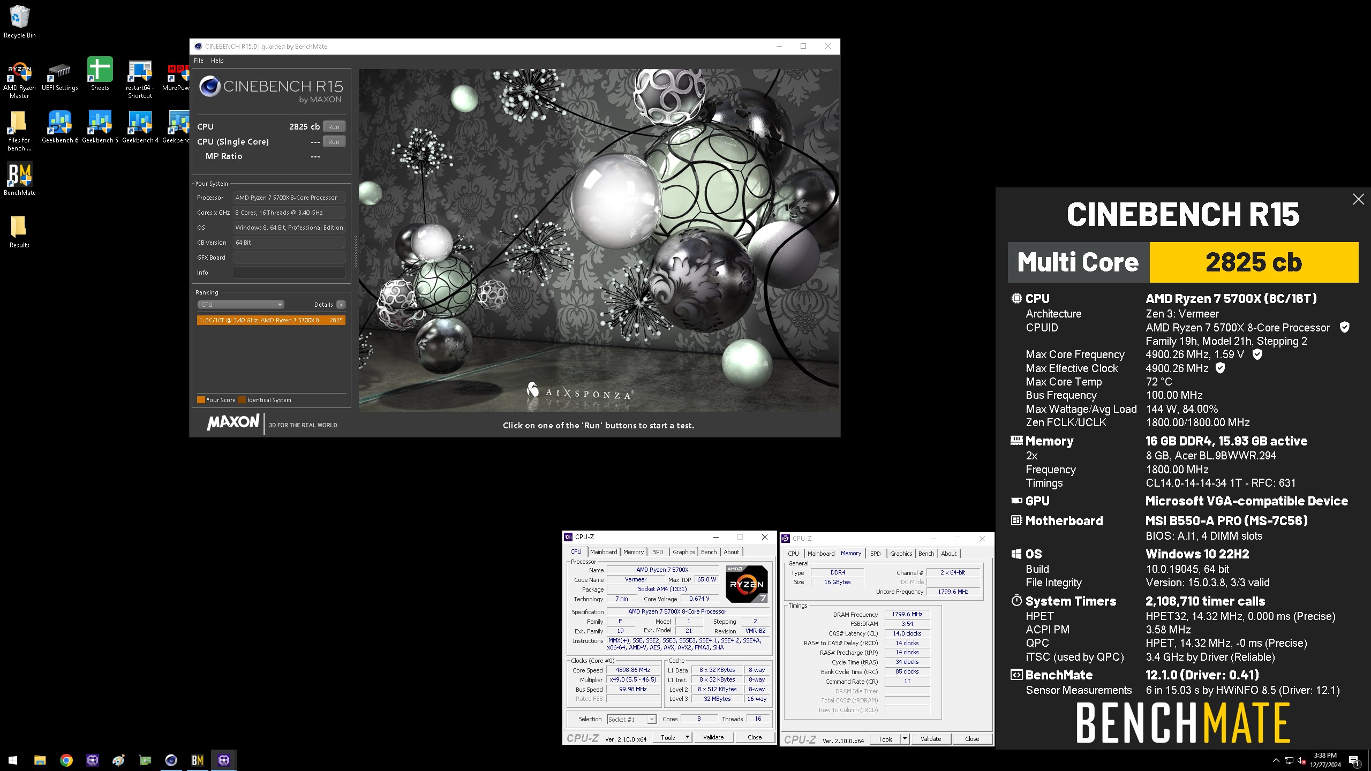Open the muted volume tray icon
This screenshot has width=1371, height=771.
coord(1302,760)
